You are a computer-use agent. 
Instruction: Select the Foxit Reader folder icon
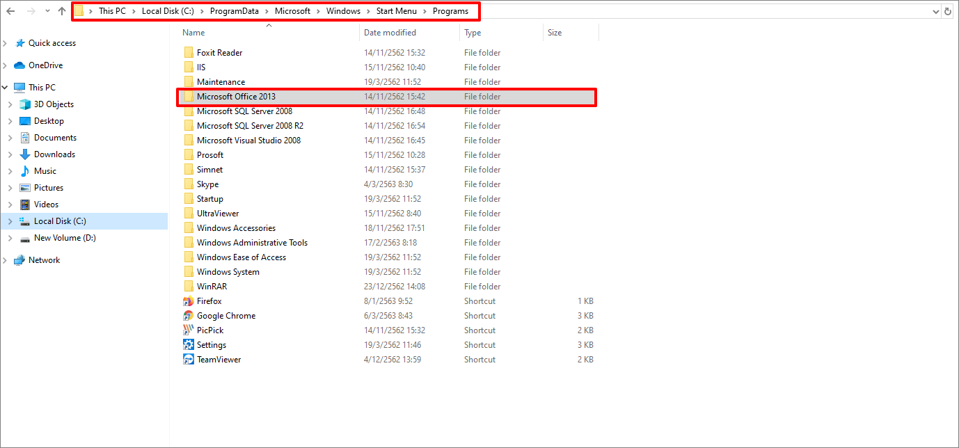(x=189, y=53)
